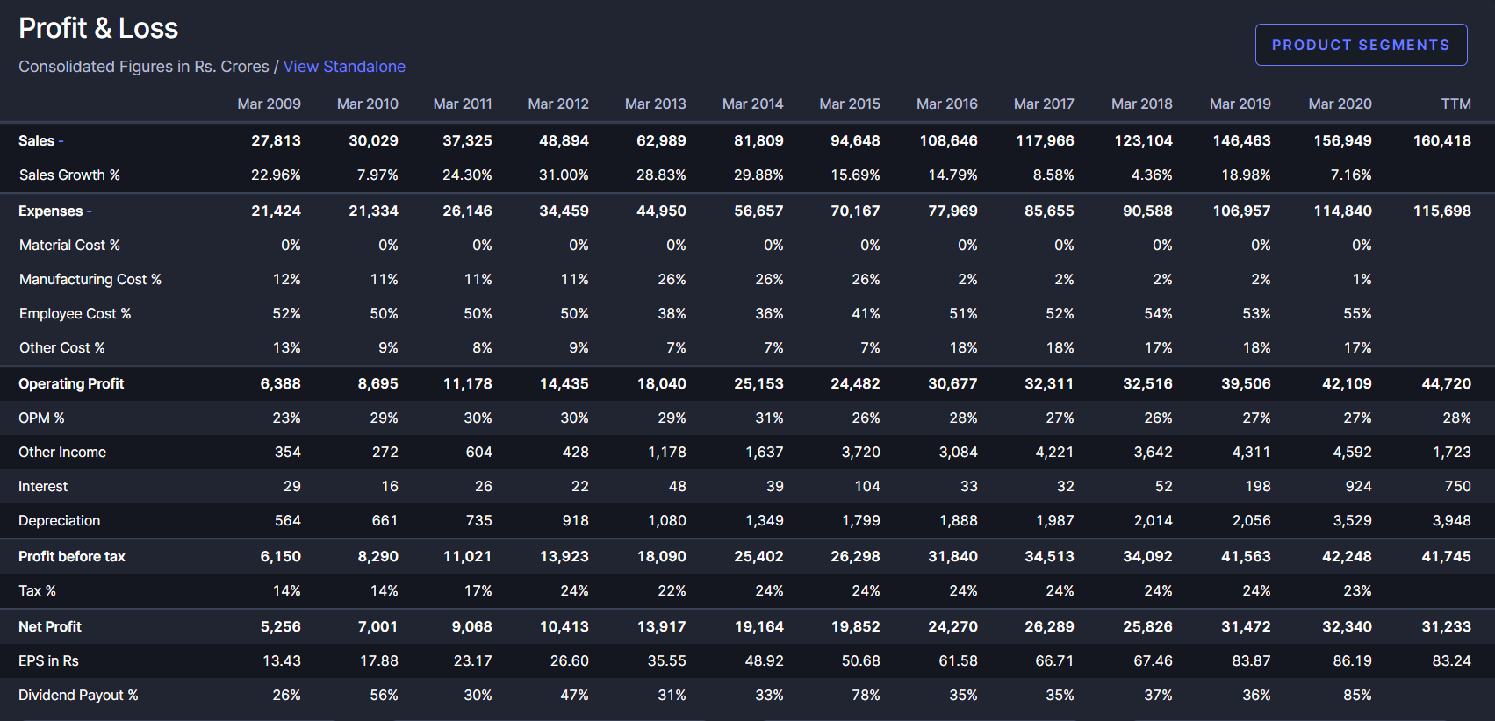Click Mar 2013 expenses value 44,950
The width and height of the screenshot is (1495, 721).
pyautogui.click(x=661, y=211)
